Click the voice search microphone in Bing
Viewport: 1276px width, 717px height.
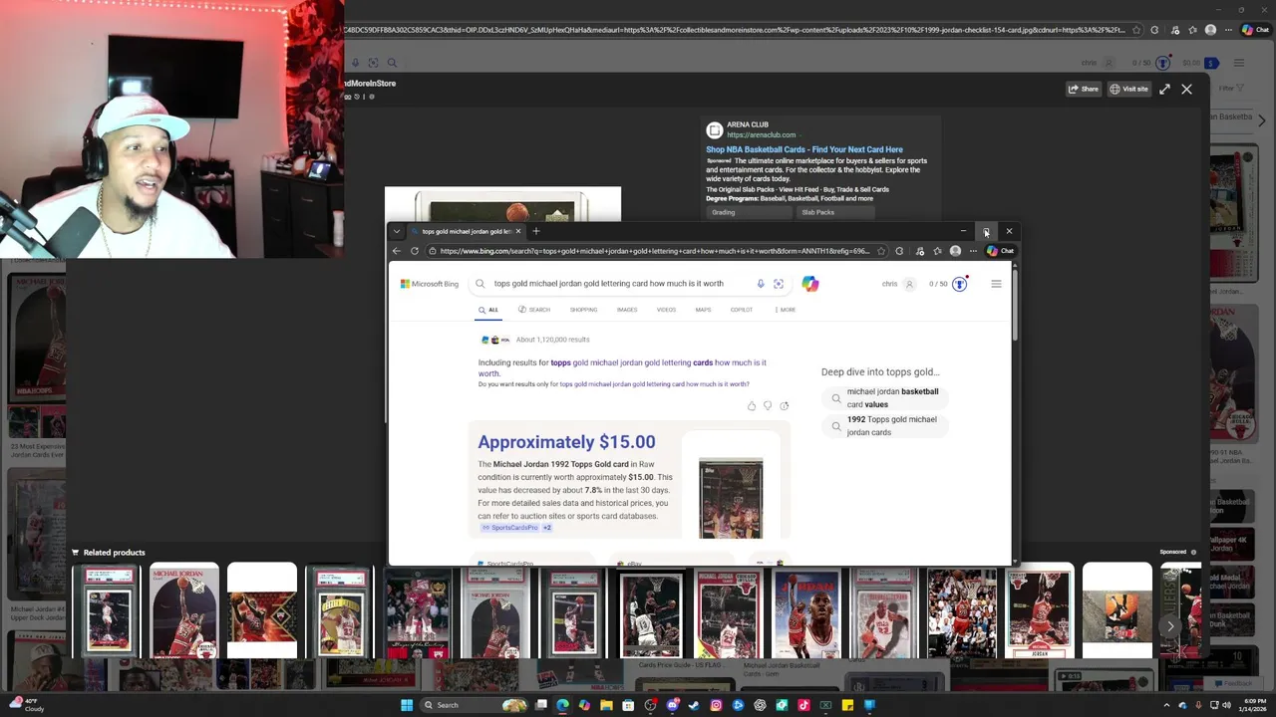tap(761, 284)
